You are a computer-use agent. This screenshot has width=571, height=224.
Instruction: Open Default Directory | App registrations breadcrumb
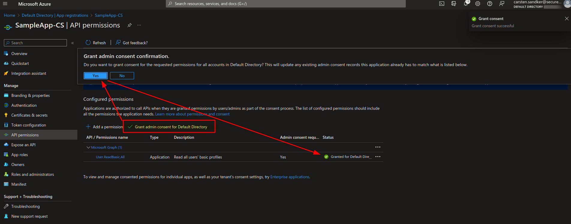(x=55, y=15)
